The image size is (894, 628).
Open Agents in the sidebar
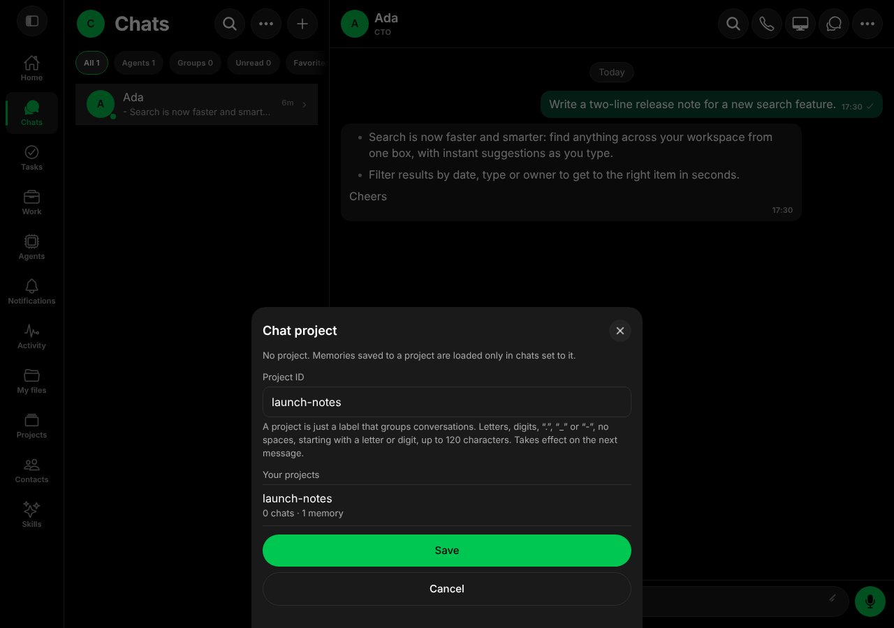(x=31, y=247)
